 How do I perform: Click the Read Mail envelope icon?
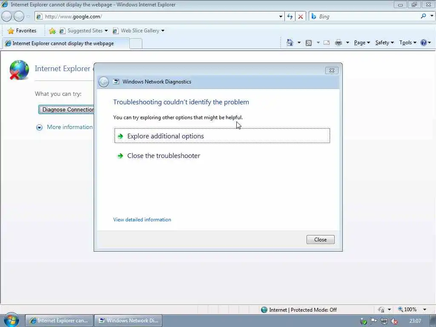[x=327, y=43]
